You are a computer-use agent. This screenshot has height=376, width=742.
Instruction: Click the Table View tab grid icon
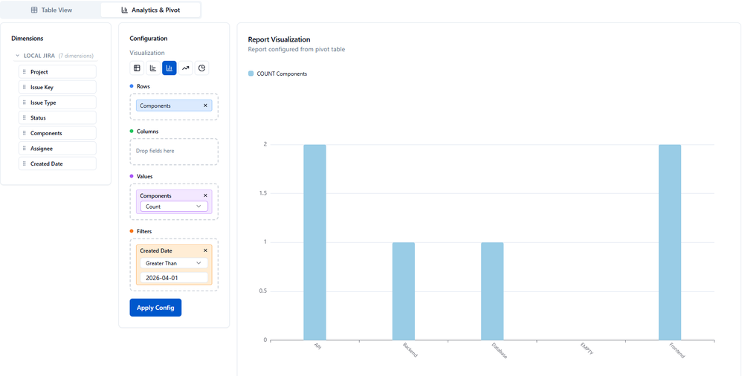click(34, 10)
